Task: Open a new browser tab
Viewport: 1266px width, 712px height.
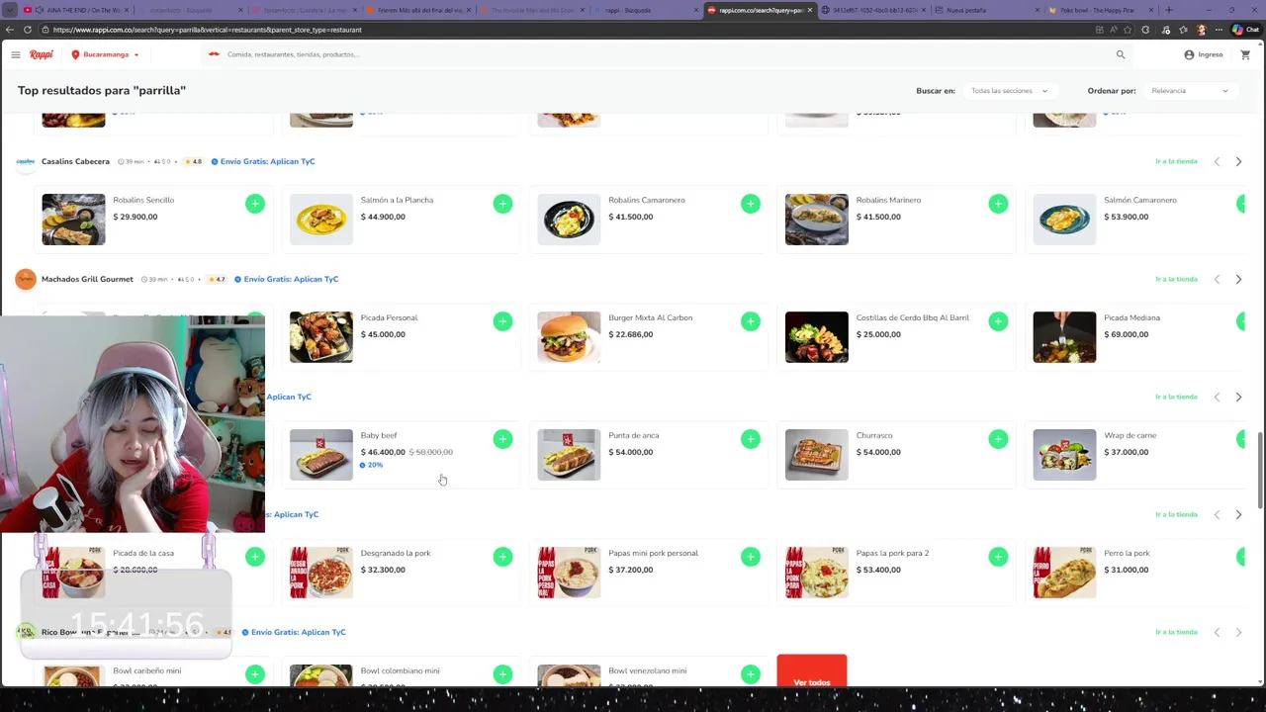Action: point(1169,10)
